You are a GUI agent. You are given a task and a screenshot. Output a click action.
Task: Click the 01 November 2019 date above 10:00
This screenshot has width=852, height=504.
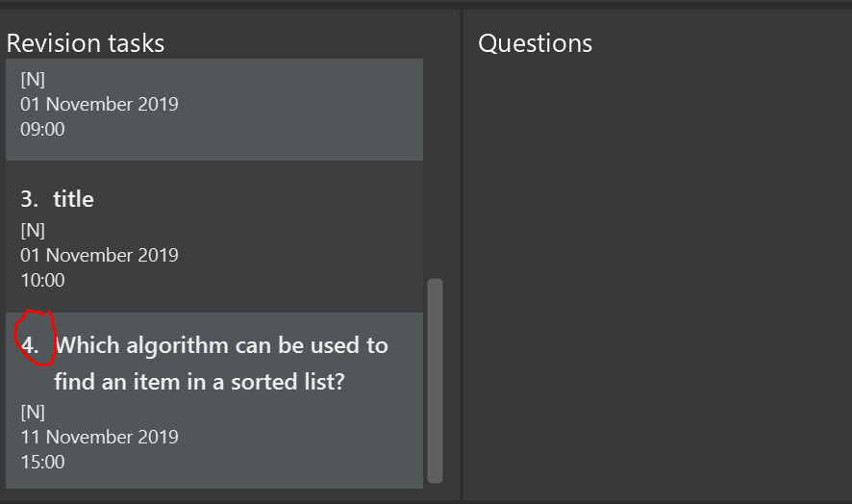[x=99, y=255]
